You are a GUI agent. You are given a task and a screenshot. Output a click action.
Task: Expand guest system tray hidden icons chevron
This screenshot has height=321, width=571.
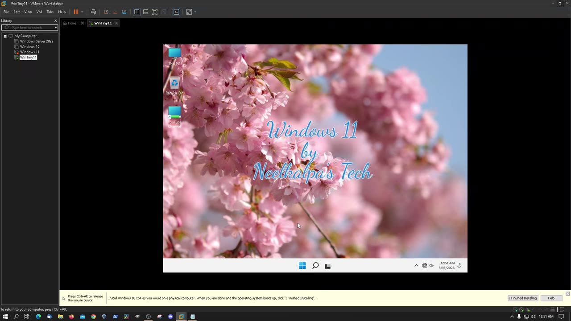[x=416, y=265]
